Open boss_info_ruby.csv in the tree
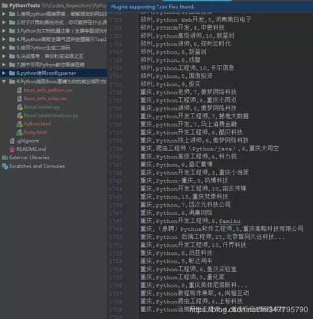 pyautogui.click(x=45, y=99)
